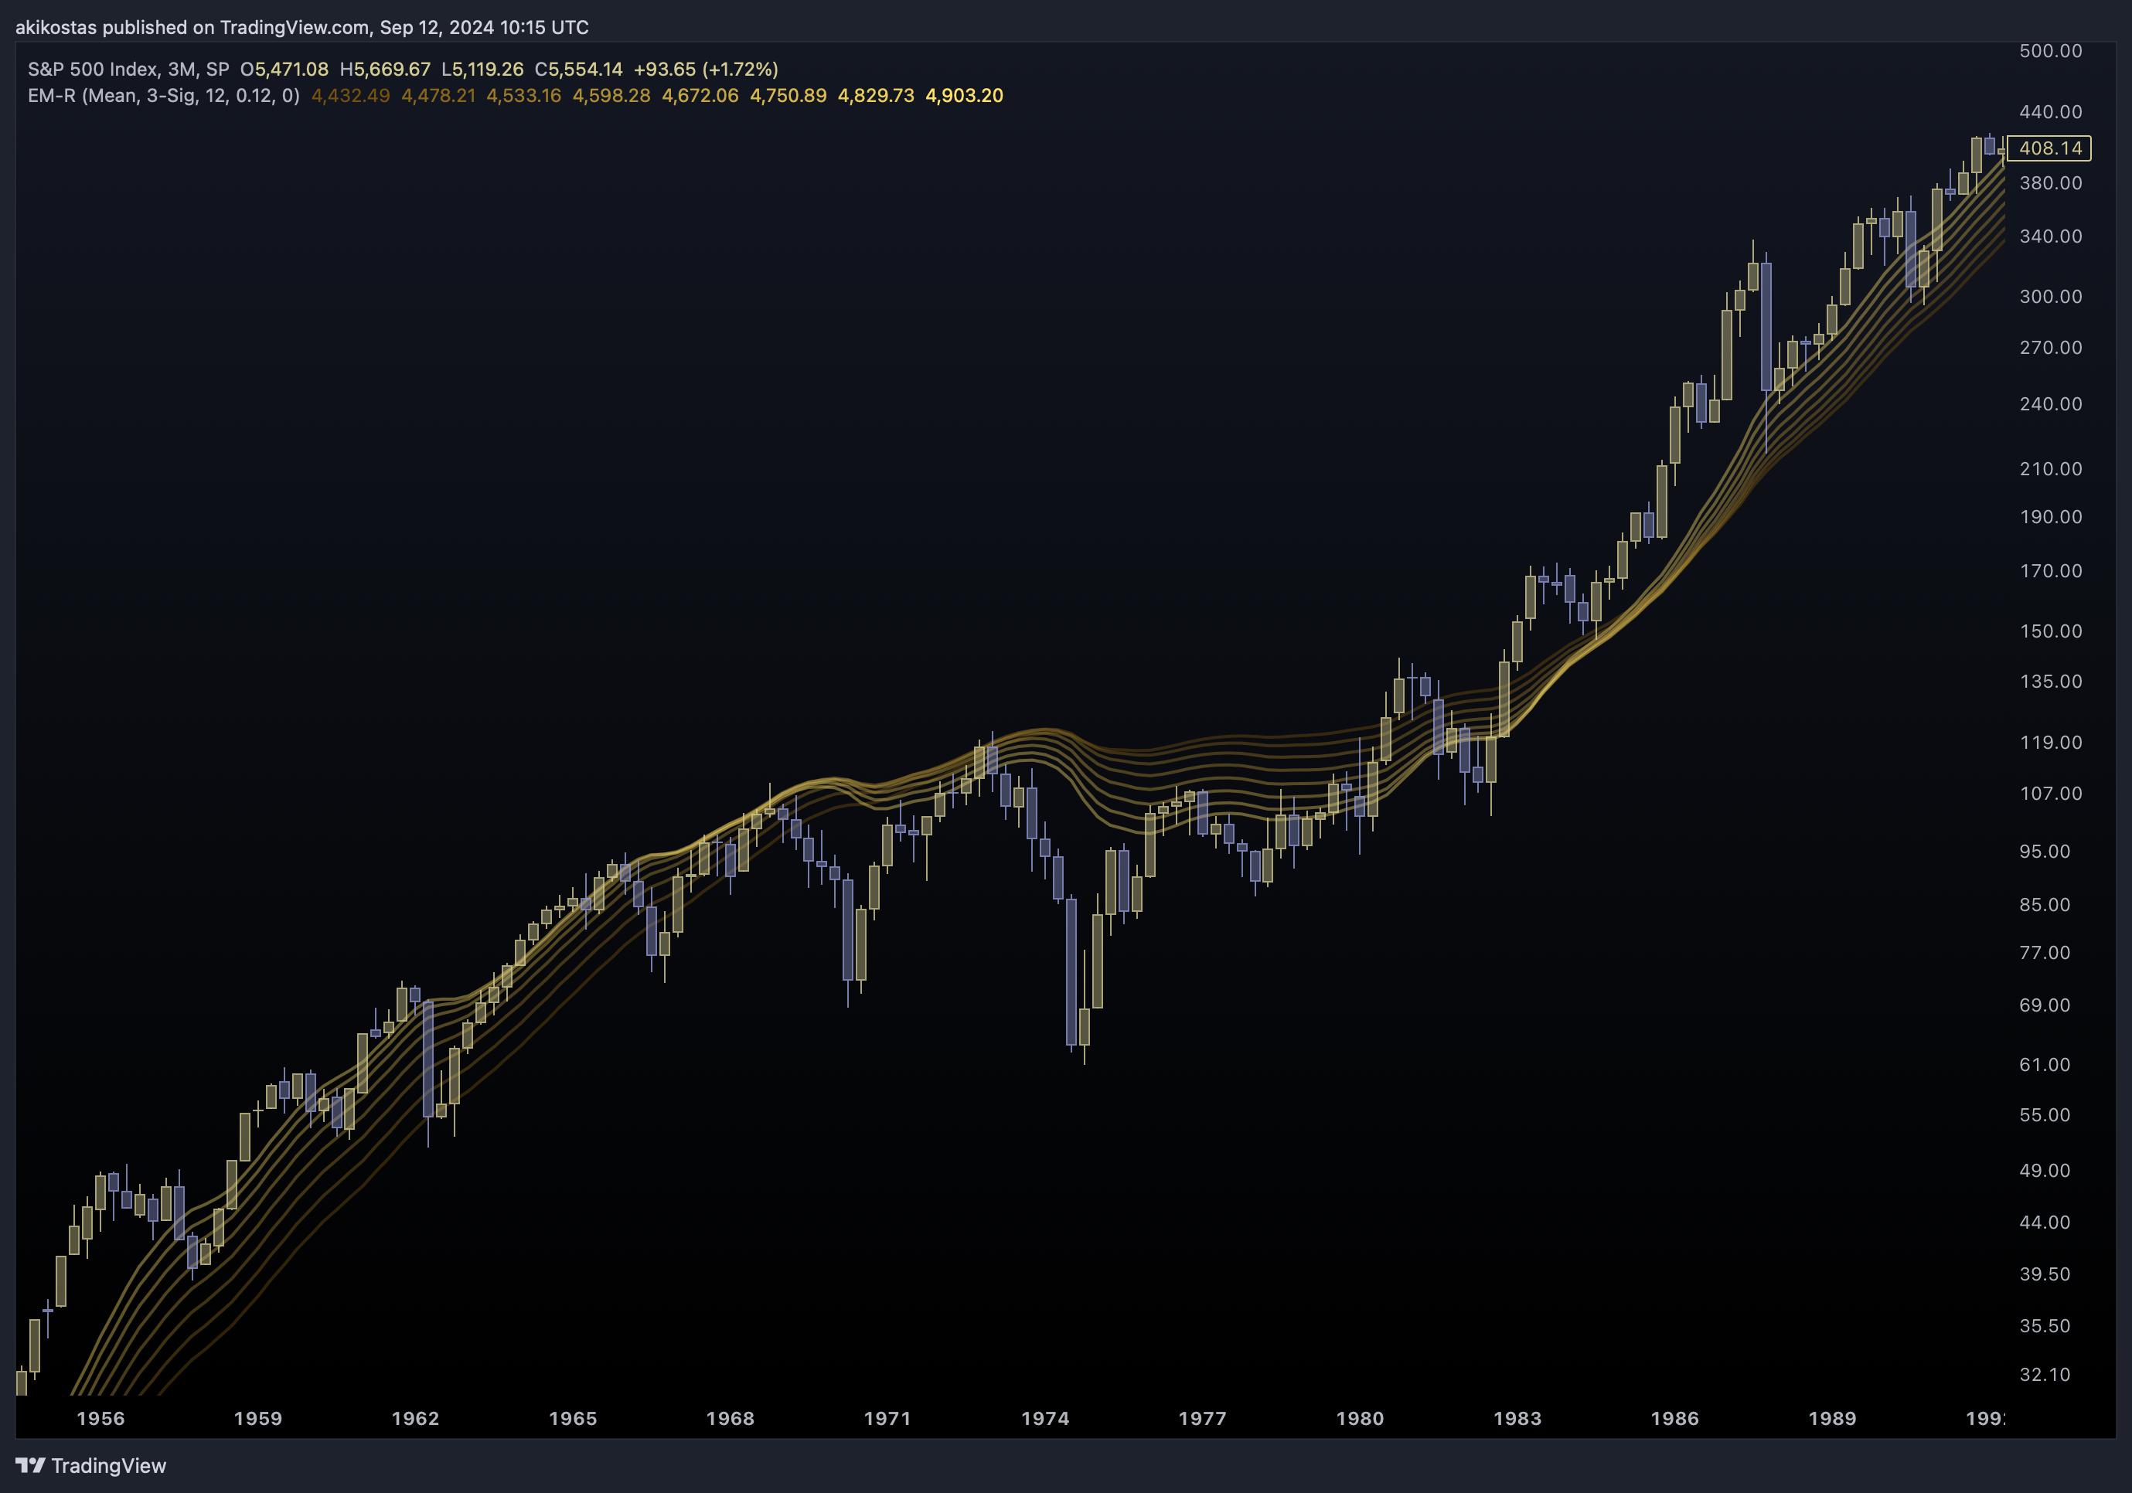2132x1493 pixels.
Task: Click the 240.00 price axis label
Action: 2050,404
